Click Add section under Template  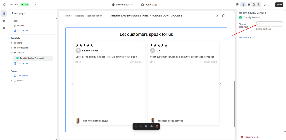coord(21,64)
